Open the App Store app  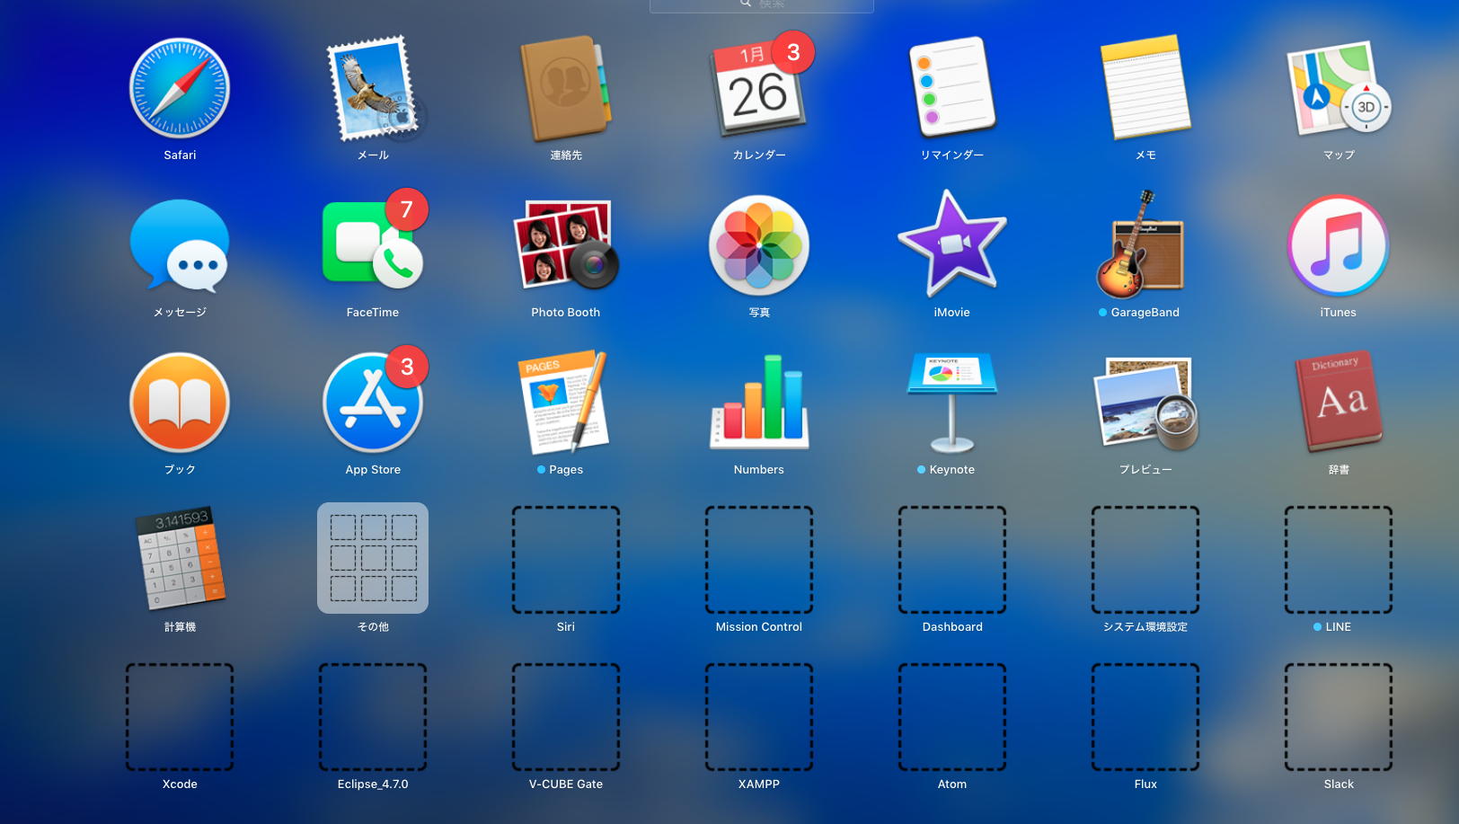(x=373, y=403)
